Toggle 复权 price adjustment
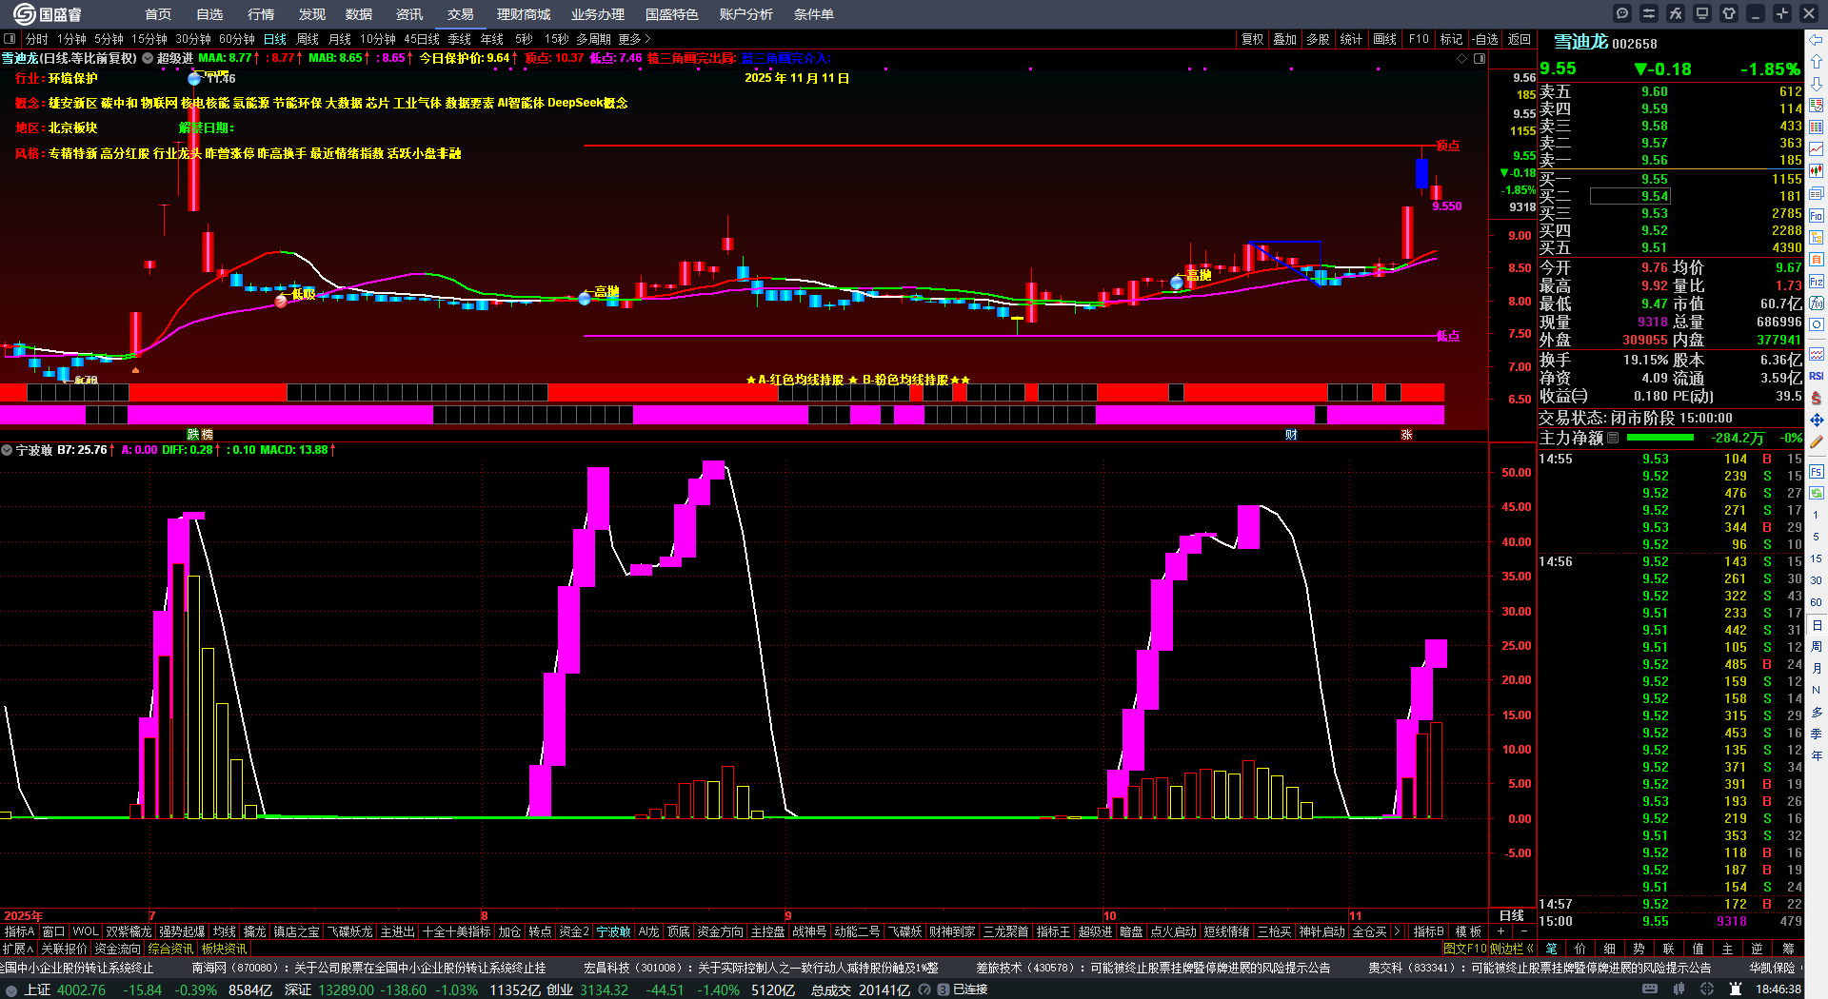This screenshot has height=999, width=1828. point(1253,39)
